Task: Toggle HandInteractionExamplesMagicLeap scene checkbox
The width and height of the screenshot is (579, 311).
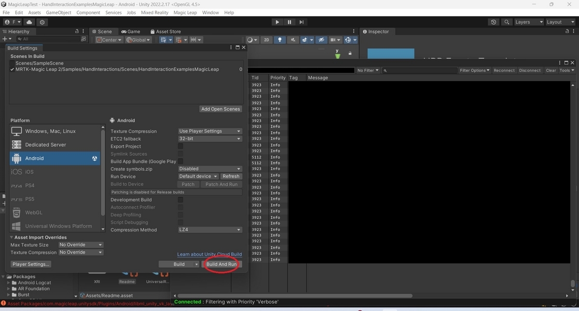Action: [12, 69]
